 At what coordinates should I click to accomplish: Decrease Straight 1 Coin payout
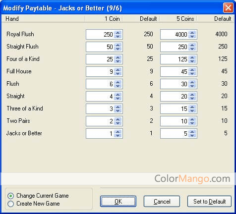tap(118, 99)
